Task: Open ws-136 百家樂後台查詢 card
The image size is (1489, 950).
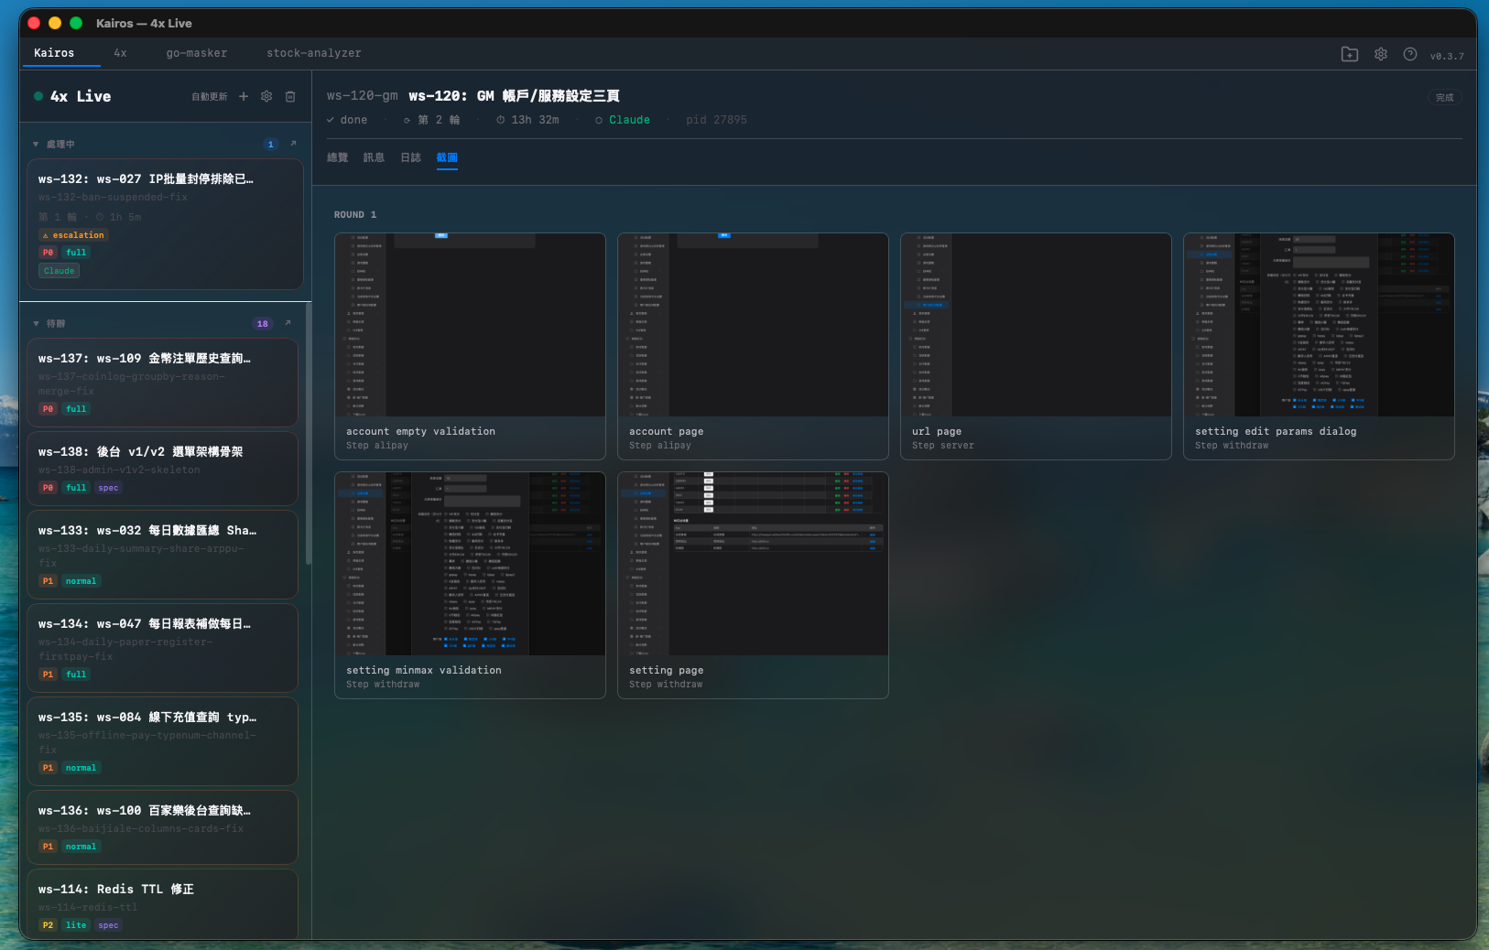Action: click(x=162, y=827)
